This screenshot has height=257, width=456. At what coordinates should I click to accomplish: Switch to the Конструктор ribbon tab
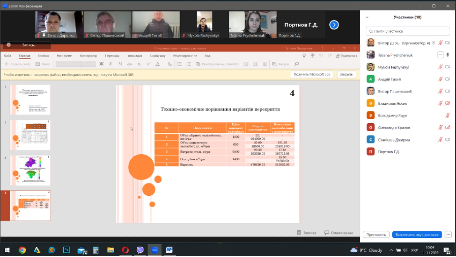[88, 56]
